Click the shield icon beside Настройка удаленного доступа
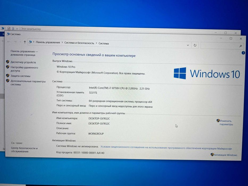This screenshot has width=248, height=186. [8, 67]
